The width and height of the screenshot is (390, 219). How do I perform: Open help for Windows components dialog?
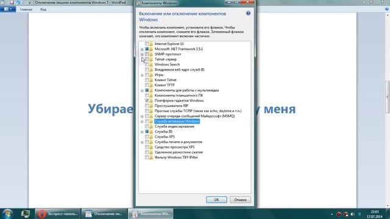click(248, 13)
